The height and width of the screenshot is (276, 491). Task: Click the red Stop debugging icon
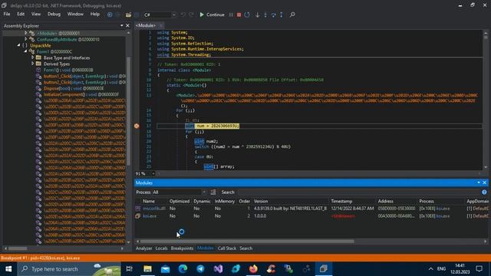[x=239, y=15]
